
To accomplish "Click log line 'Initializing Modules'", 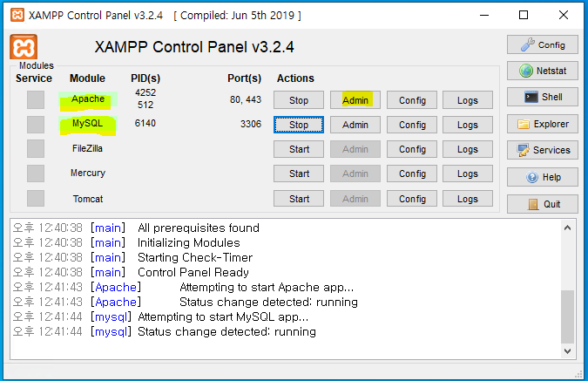I will [189, 242].
